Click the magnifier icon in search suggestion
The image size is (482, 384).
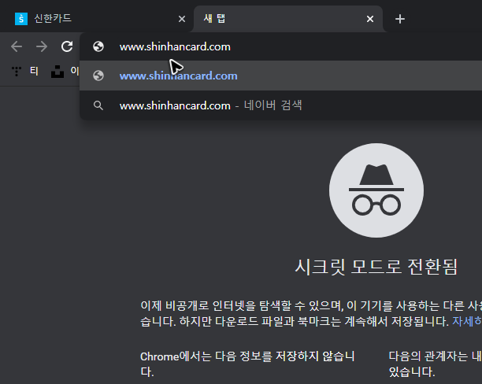[98, 105]
